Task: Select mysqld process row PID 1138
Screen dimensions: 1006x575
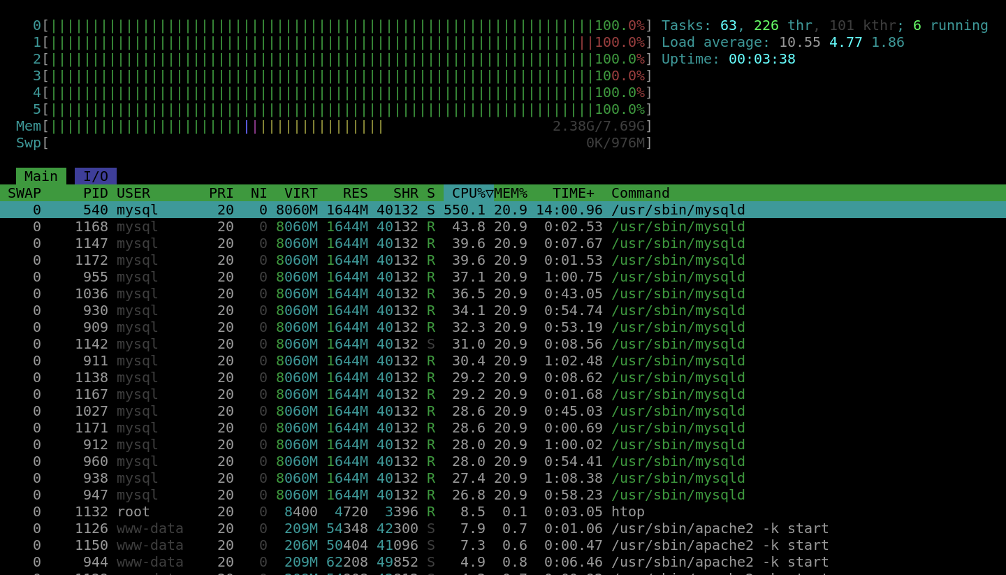Action: tap(503, 377)
